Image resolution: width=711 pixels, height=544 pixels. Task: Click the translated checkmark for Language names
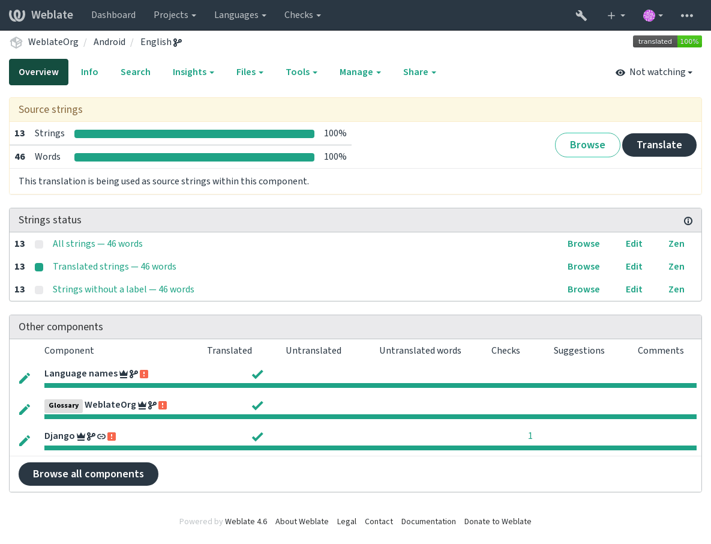257,374
